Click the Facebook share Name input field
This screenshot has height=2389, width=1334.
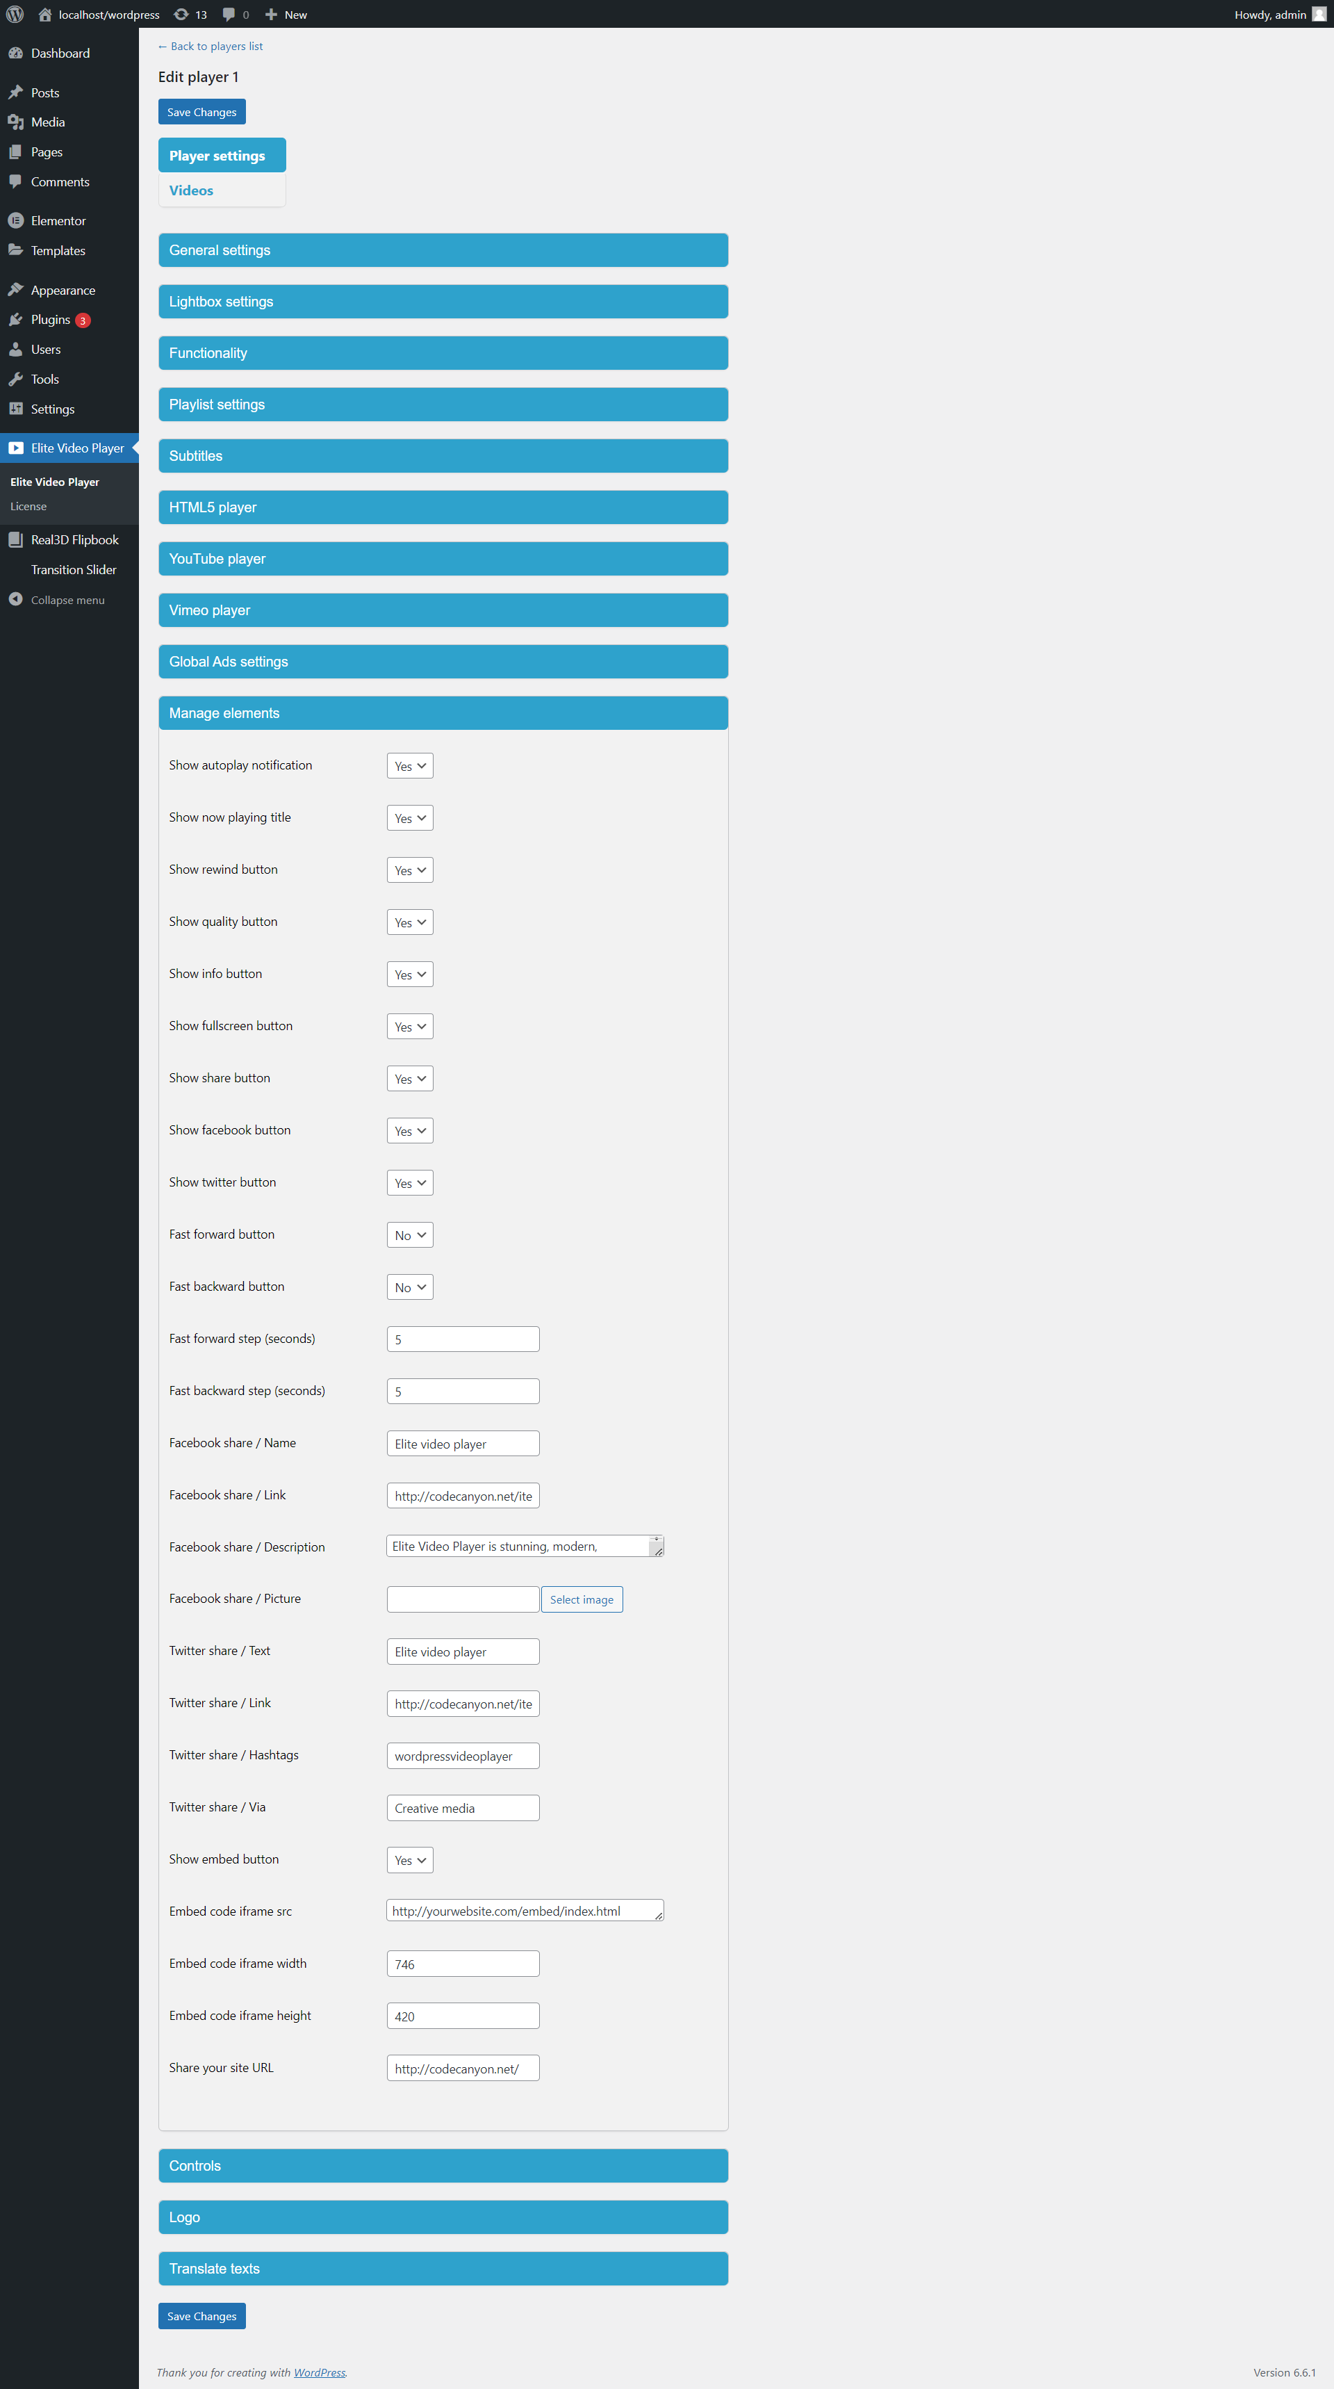coord(463,1444)
